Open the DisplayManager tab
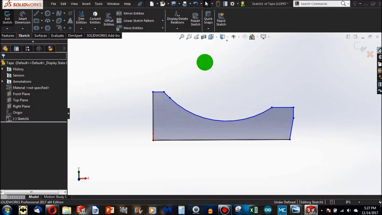Image resolution: width=382 pixels, height=215 pixels. (50, 49)
